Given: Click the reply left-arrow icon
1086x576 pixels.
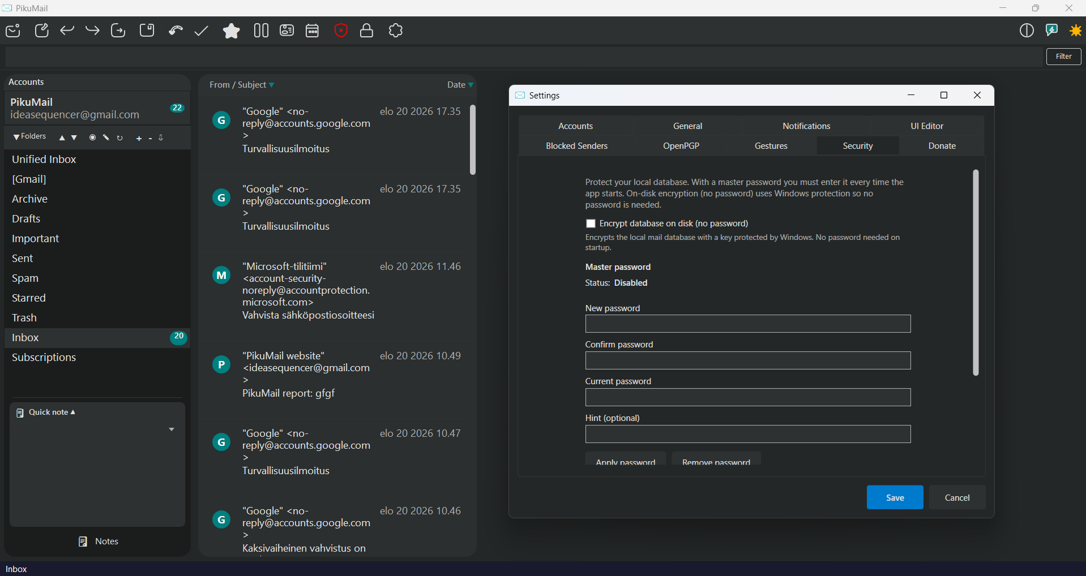Looking at the screenshot, I should pos(67,31).
